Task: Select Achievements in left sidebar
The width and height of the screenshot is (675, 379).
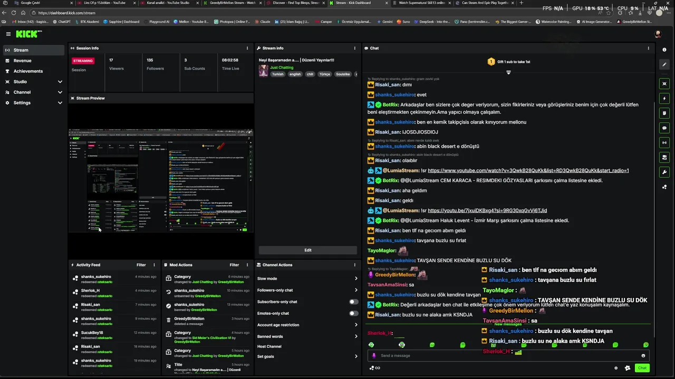Action: click(x=33, y=71)
